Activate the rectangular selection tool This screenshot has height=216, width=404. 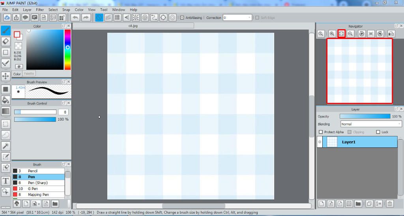(6, 124)
